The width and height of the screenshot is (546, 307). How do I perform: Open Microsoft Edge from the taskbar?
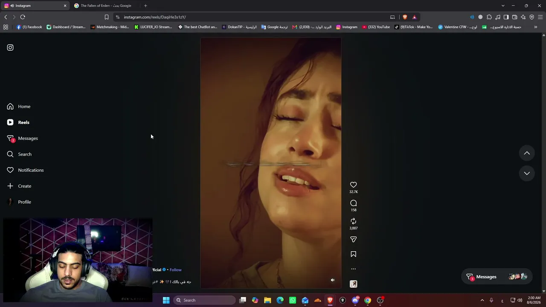tap(280, 300)
